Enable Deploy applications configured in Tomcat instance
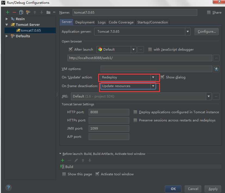Screen dimensions: 225x193 pos(135,112)
